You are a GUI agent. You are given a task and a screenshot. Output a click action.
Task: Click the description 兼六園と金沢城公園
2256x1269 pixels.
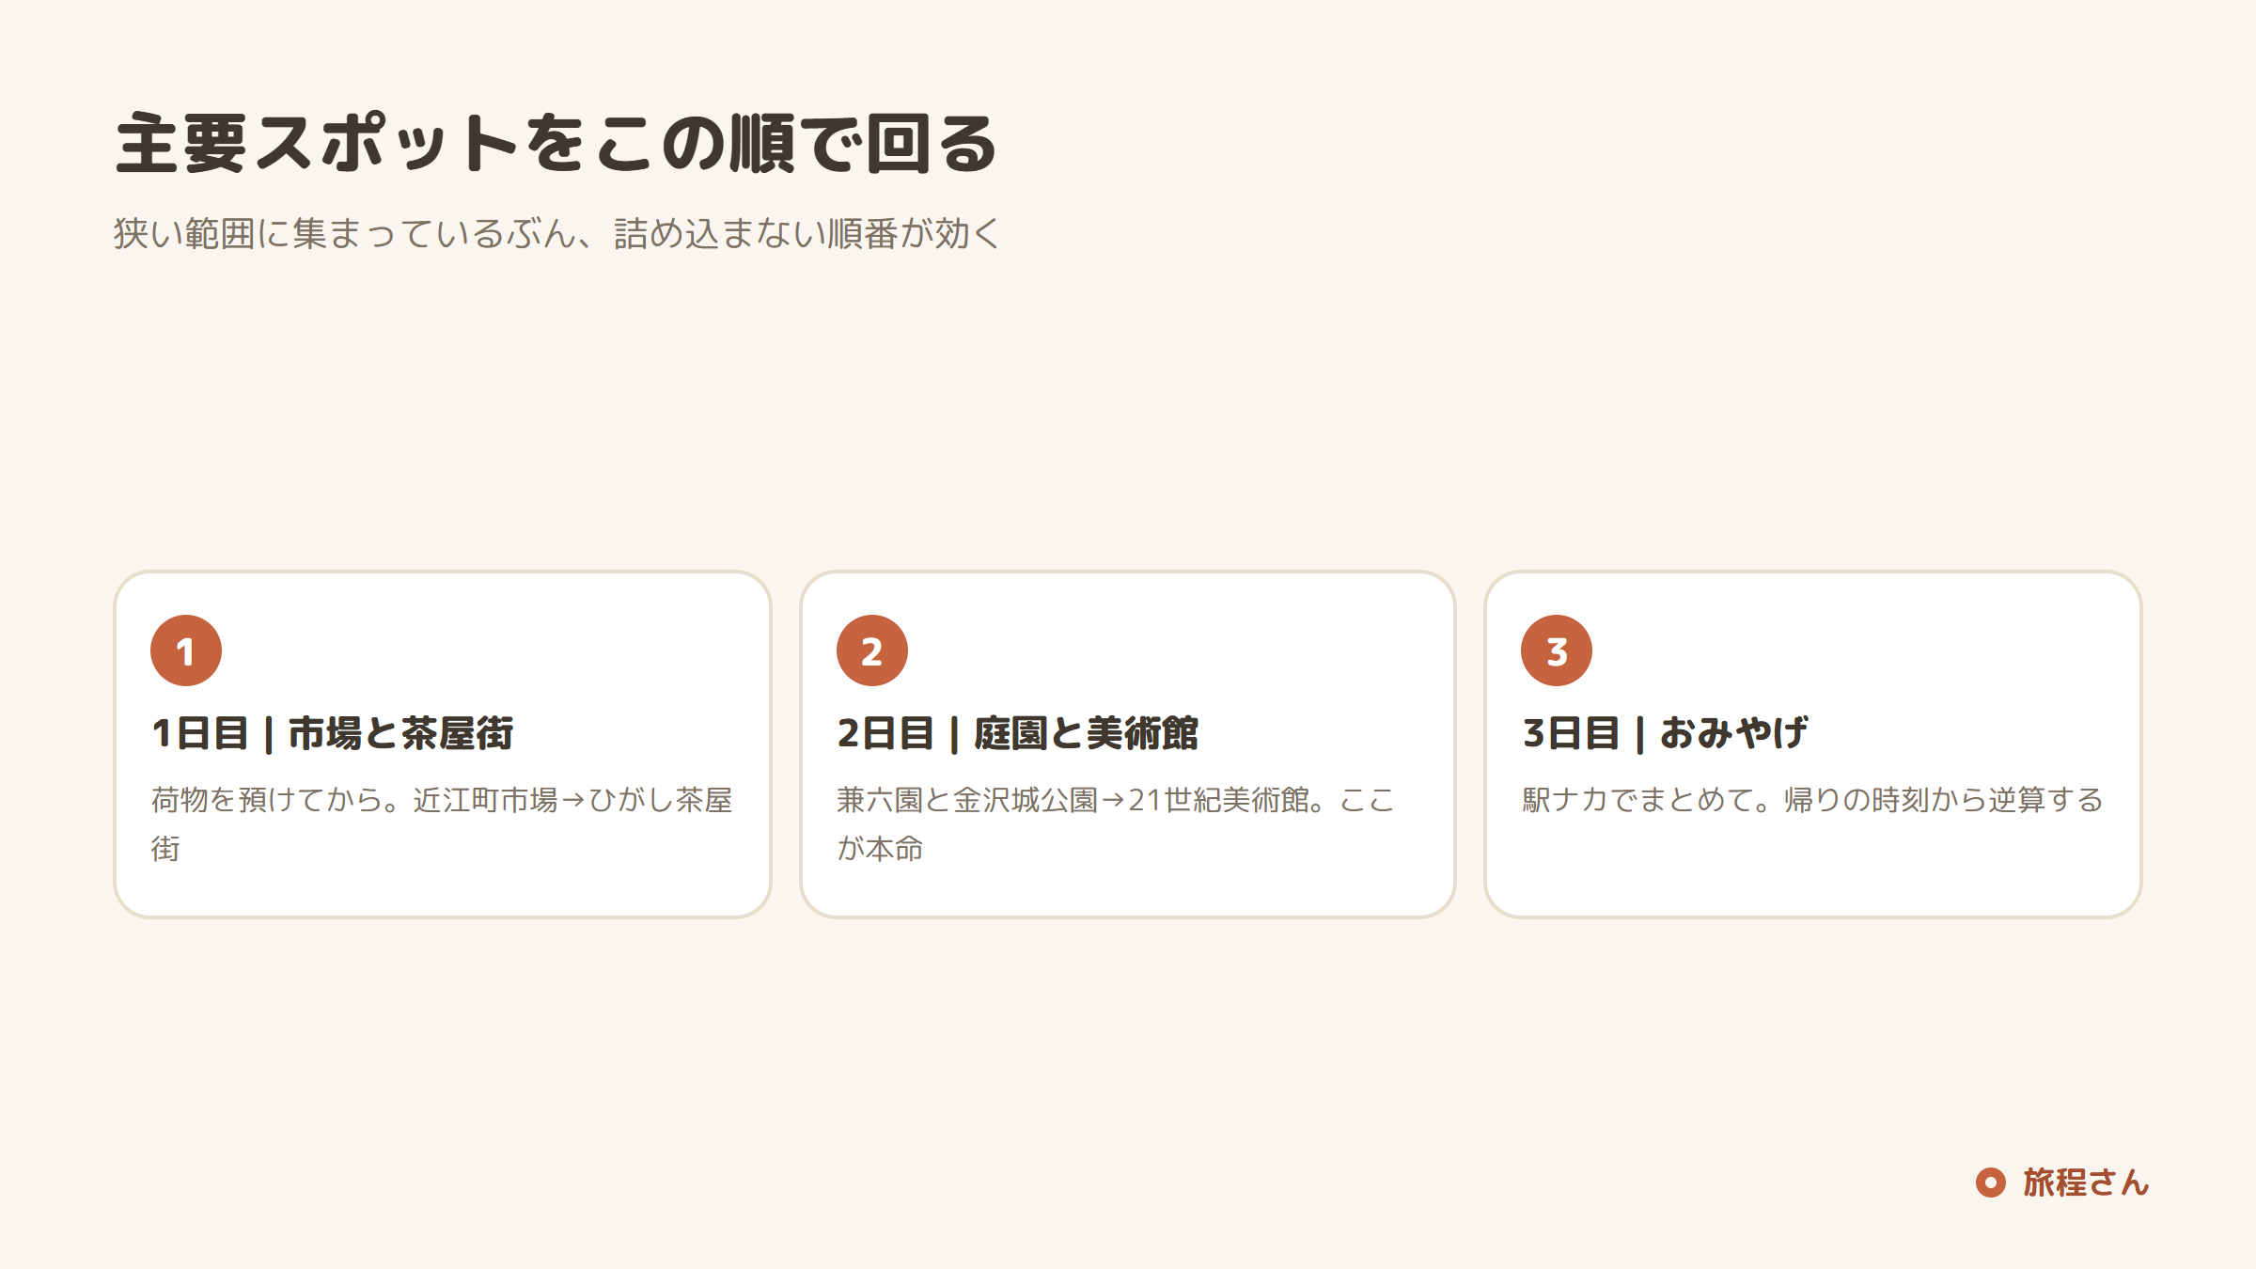1116,823
